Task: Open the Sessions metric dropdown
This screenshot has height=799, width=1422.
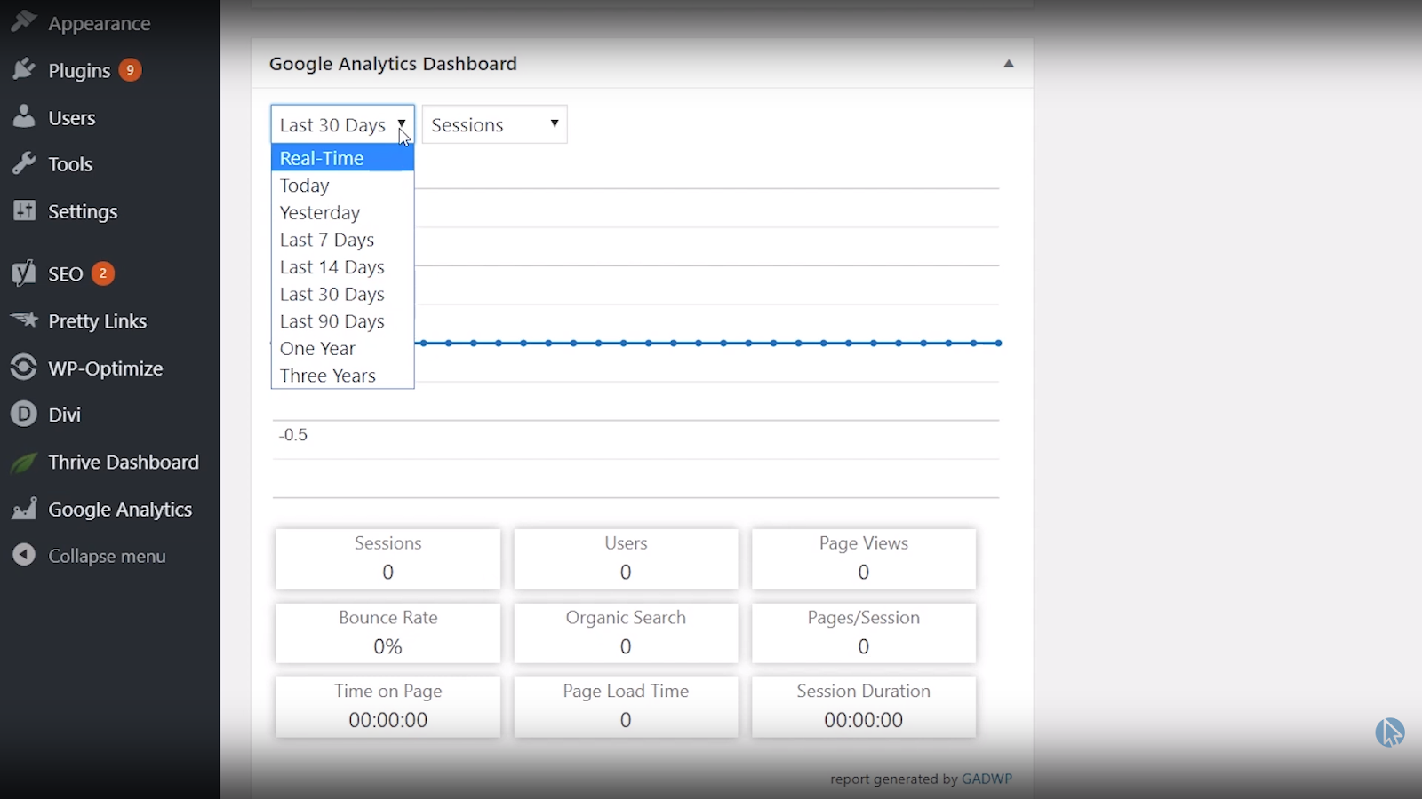Action: [x=494, y=124]
